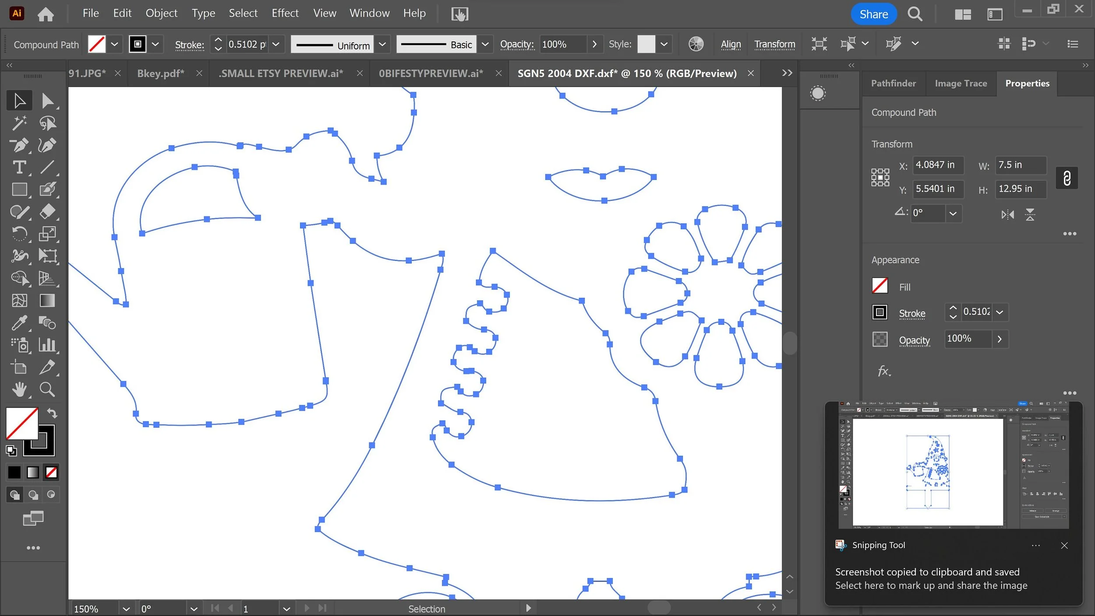Enable Draw Behind mode
The height and width of the screenshot is (616, 1095).
33,495
